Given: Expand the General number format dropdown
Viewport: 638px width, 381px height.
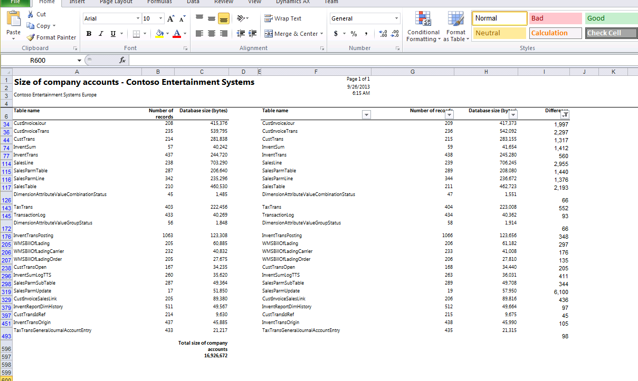Looking at the screenshot, I should click(x=397, y=18).
